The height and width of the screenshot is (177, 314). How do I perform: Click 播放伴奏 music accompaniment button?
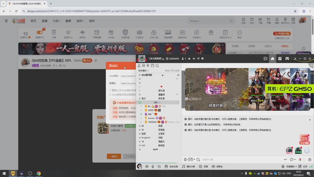pos(188,166)
